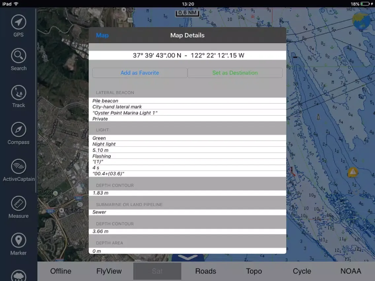
Task: Tap the DEPTH AREA section header
Action: click(x=110, y=243)
